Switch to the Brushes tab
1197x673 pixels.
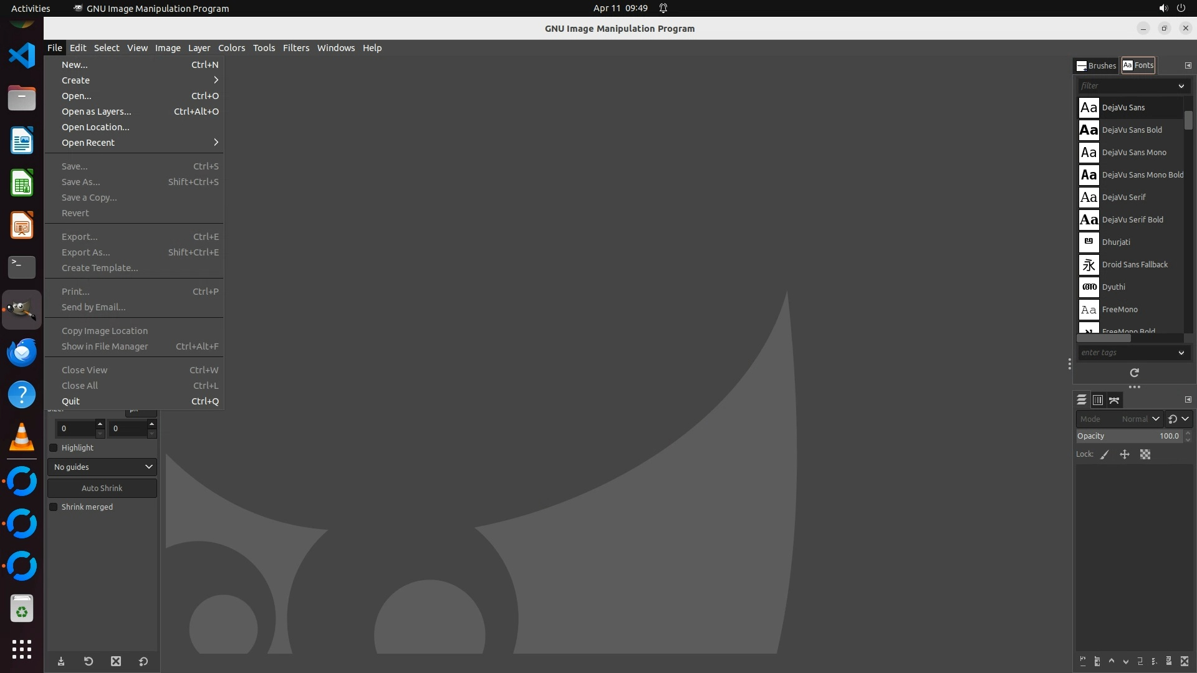tap(1096, 65)
